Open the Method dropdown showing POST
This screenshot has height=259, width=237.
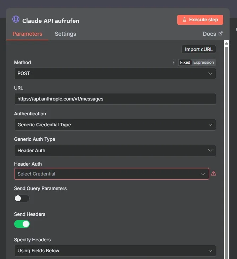(115, 73)
